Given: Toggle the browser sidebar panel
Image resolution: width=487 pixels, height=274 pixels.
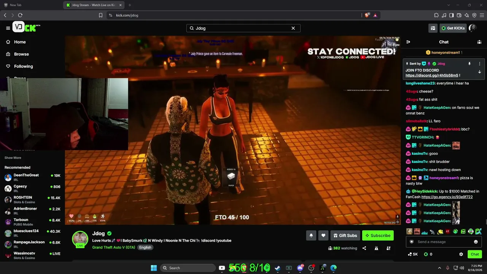Looking at the screenshot, I should click(452, 15).
